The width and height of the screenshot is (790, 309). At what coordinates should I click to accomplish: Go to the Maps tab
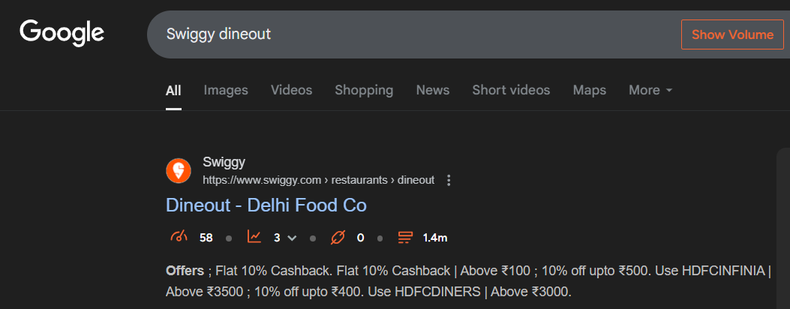tap(590, 90)
